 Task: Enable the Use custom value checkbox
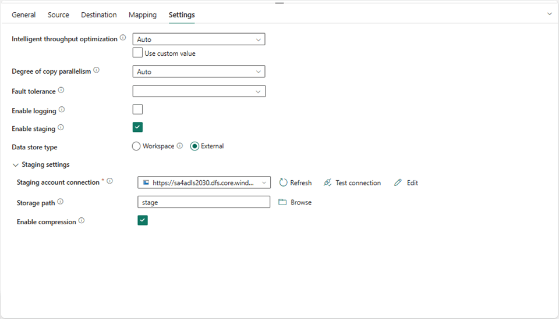click(138, 53)
